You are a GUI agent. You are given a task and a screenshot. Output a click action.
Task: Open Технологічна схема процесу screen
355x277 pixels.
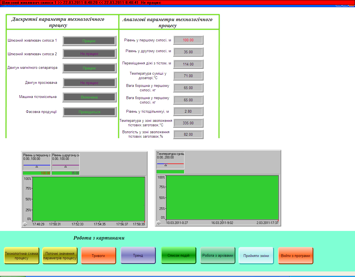[x=22, y=256]
